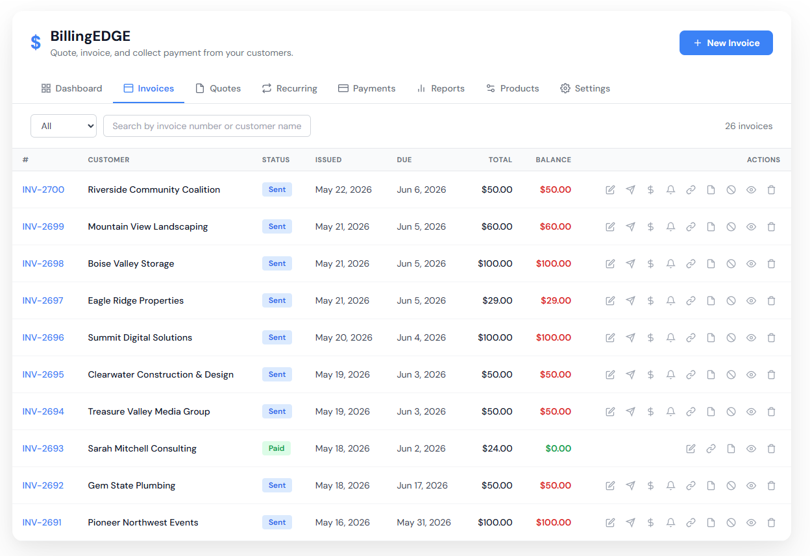View Boise Valley Storage invoice eye icon
Screen dimensions: 810x556
click(751, 264)
